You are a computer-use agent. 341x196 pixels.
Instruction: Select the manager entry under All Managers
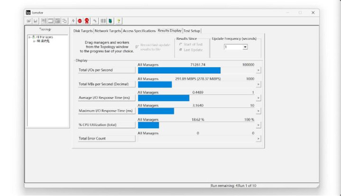45,41
